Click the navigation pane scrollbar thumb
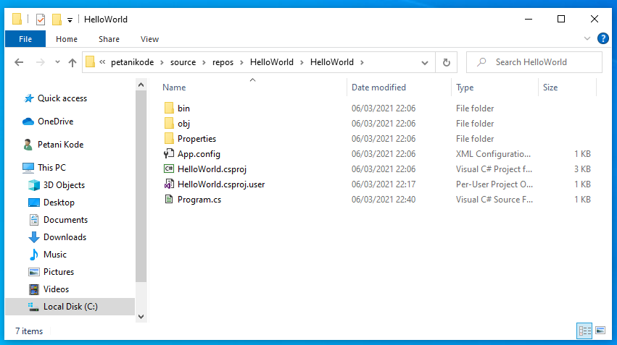Viewport: 617px width, 345px height. (x=141, y=186)
